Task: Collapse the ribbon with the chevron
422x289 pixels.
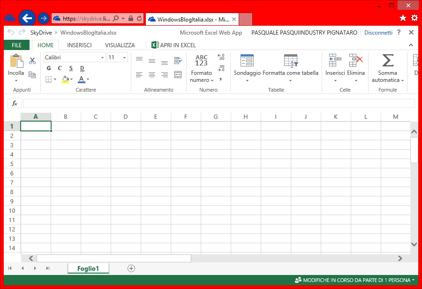Action: [411, 45]
